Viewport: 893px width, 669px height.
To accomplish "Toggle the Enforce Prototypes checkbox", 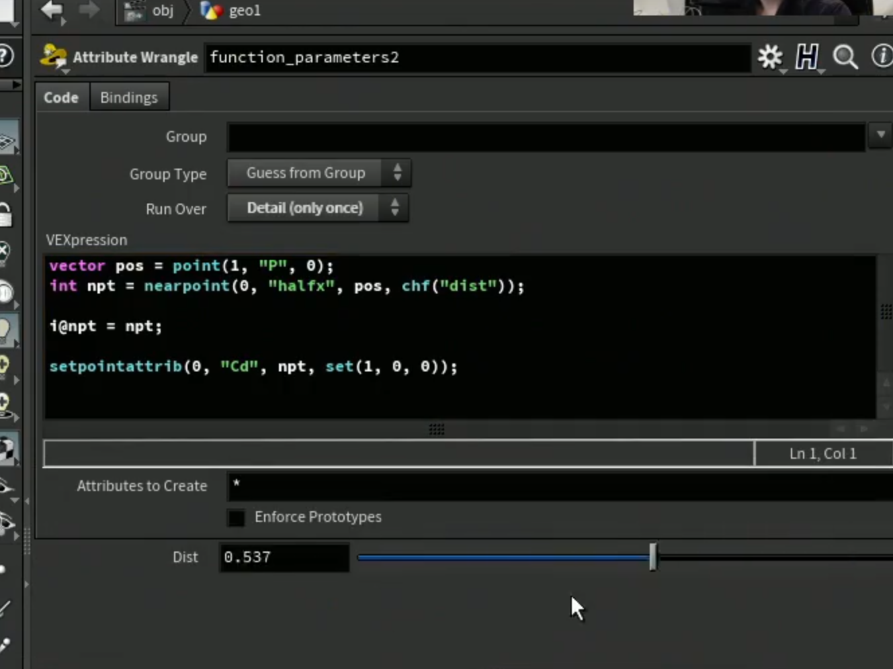I will coord(237,518).
